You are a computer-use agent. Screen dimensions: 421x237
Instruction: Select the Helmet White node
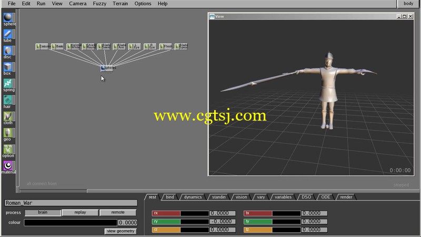74,46
